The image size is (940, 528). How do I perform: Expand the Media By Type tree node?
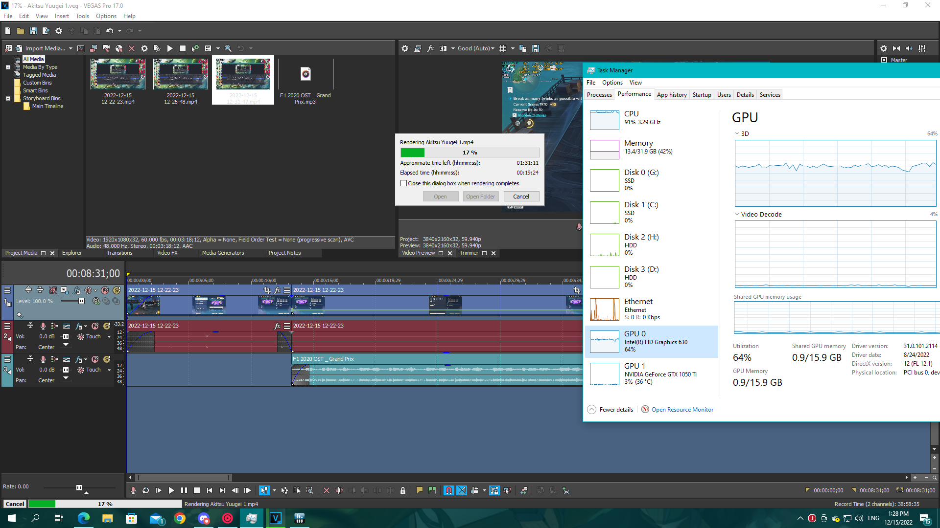[x=8, y=67]
